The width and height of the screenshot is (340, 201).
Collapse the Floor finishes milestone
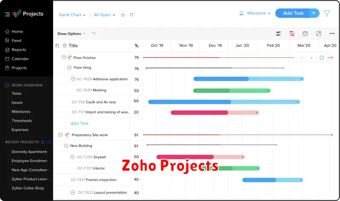click(64, 57)
